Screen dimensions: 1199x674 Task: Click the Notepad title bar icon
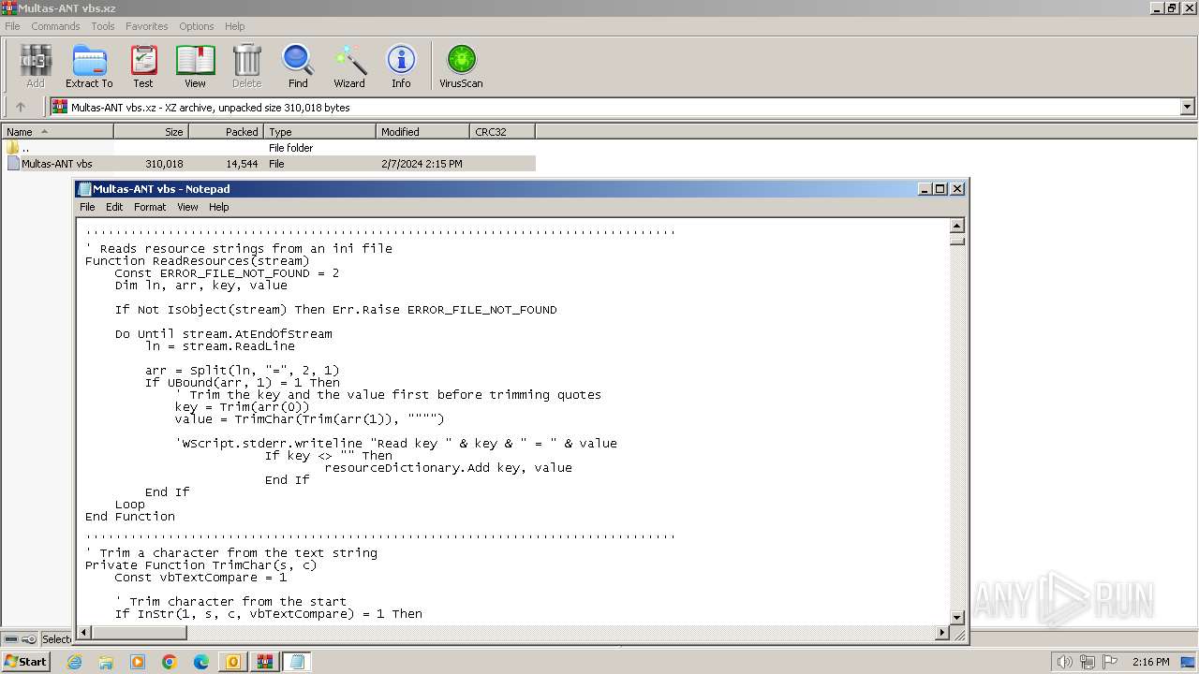point(85,189)
